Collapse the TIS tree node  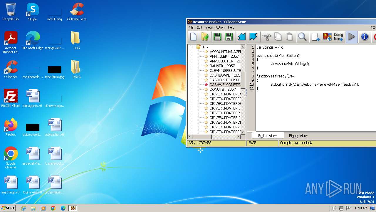pos(191,47)
